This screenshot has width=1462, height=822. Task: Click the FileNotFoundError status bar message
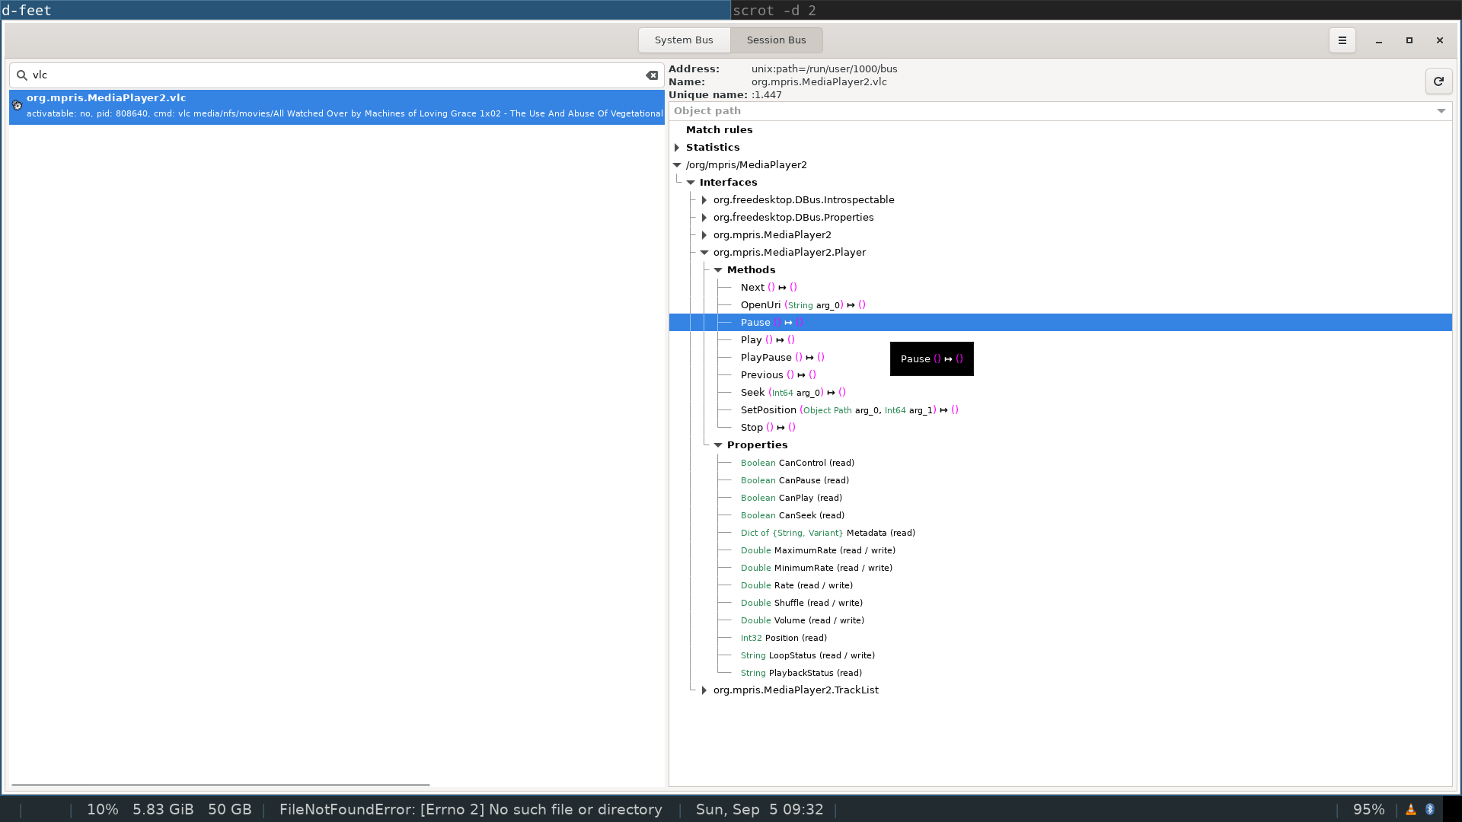[471, 809]
